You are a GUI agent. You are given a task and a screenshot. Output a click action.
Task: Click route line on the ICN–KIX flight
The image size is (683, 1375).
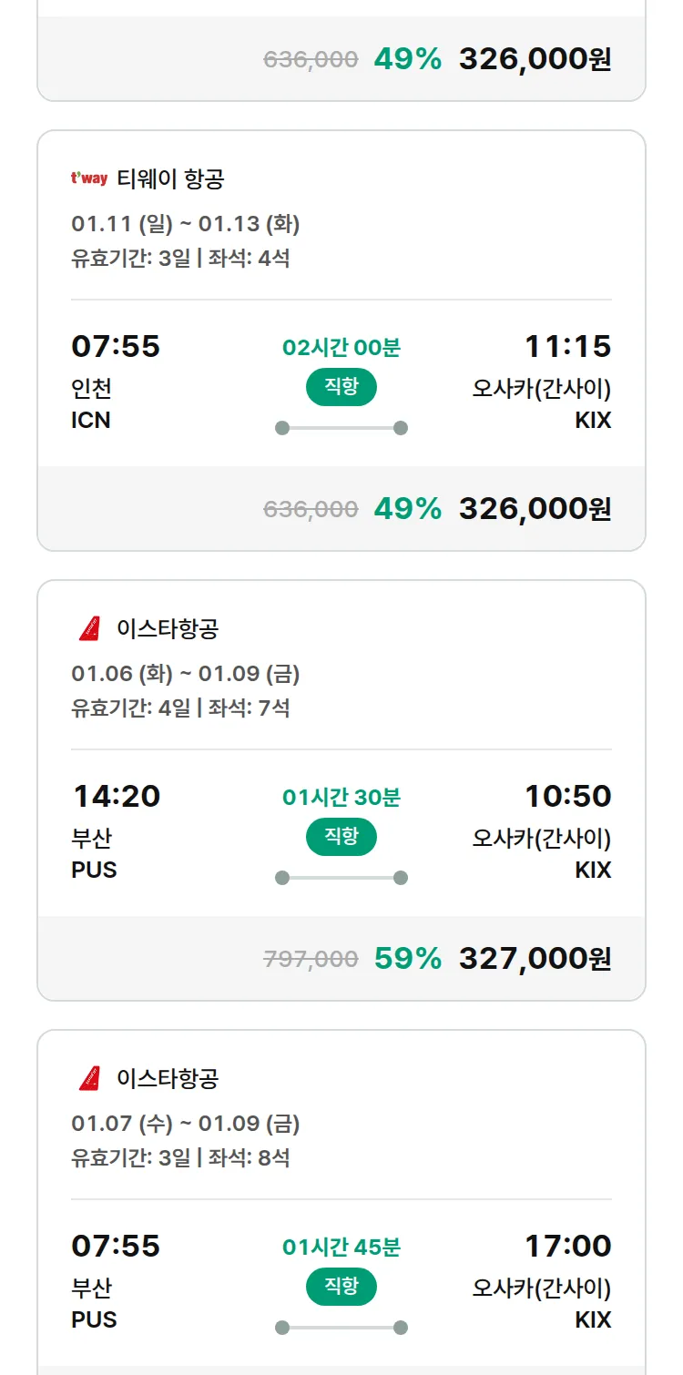341,428
